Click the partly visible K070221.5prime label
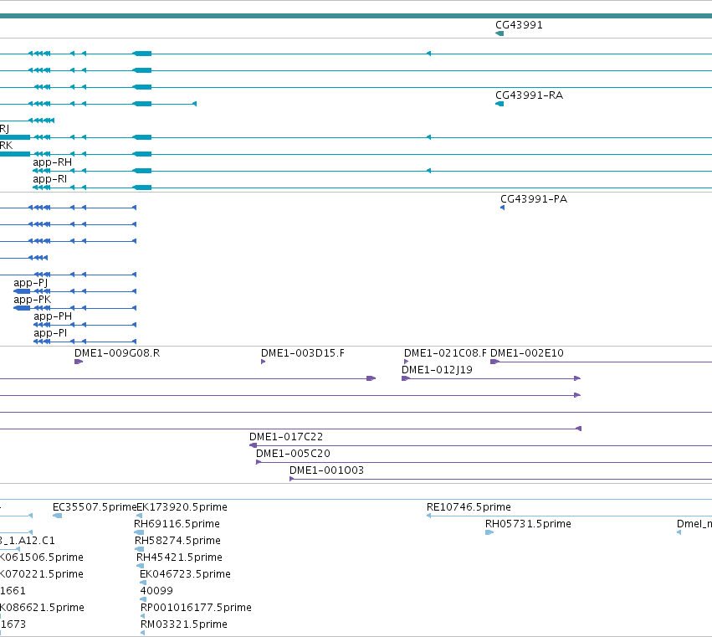This screenshot has width=712, height=637. coord(42,574)
